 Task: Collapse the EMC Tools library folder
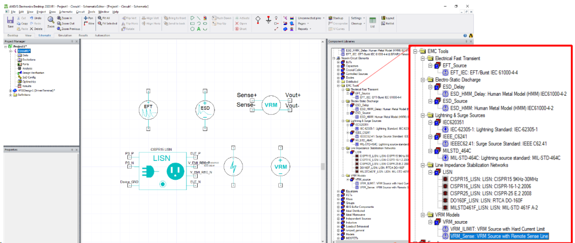click(338, 85)
